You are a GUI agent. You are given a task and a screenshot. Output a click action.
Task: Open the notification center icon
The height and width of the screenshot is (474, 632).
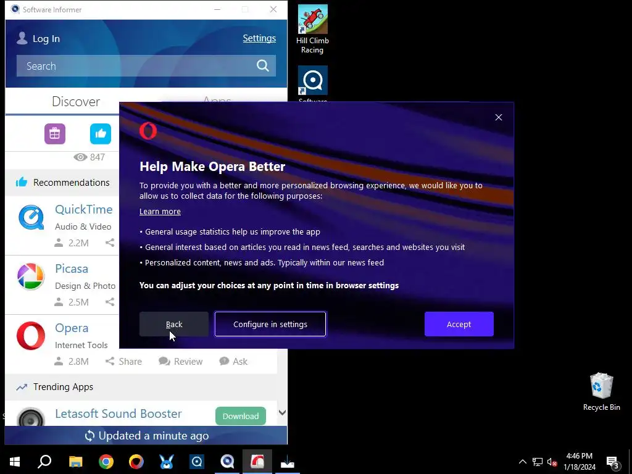click(x=612, y=462)
